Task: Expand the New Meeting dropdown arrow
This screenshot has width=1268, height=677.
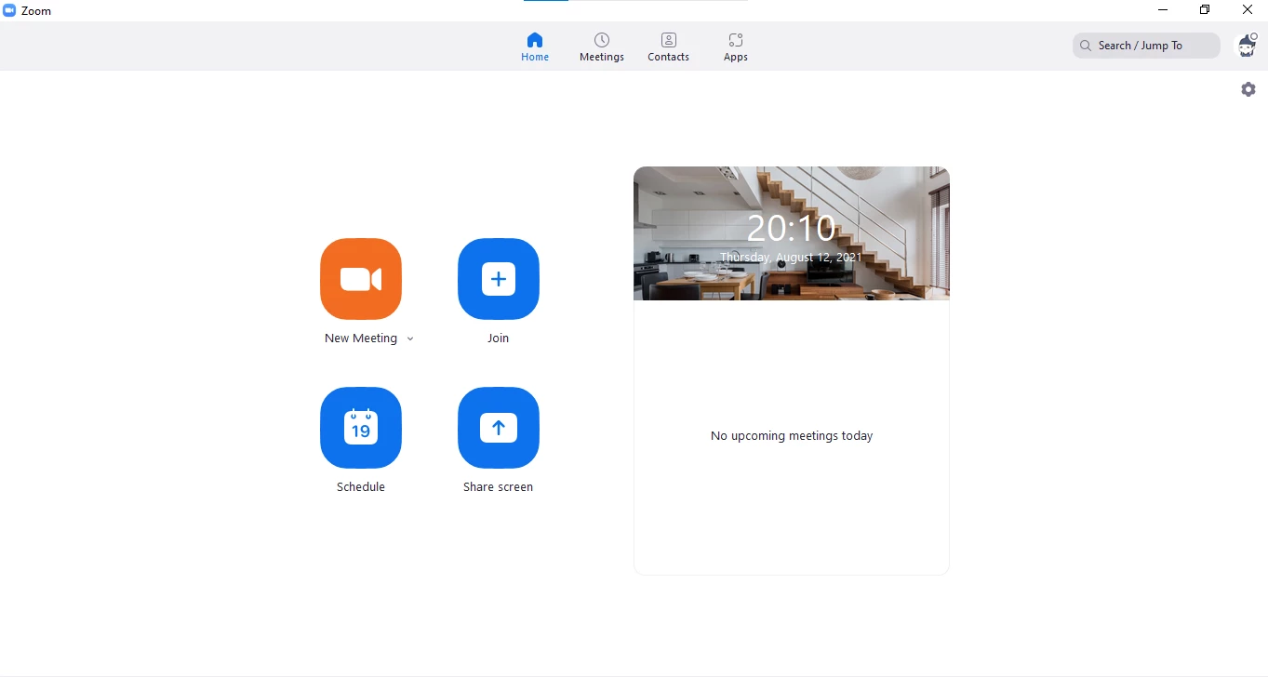Action: (410, 338)
